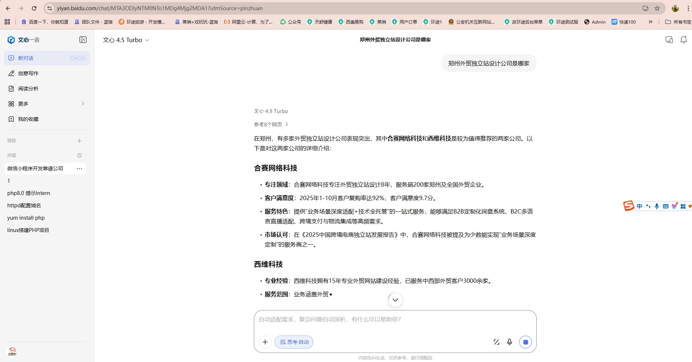Switch to the linux搭建PHP项目 chat
Image resolution: width=692 pixels, height=362 pixels.
[28, 230]
